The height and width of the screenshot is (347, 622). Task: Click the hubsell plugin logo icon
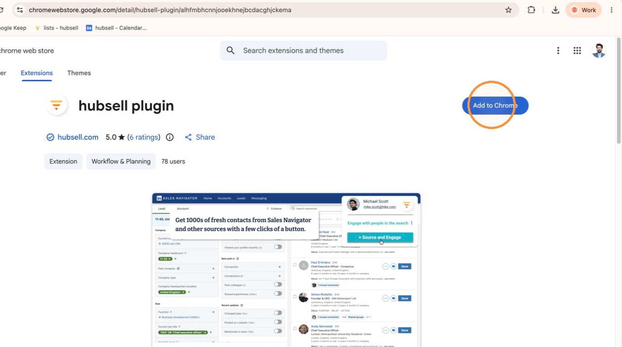pyautogui.click(x=57, y=105)
